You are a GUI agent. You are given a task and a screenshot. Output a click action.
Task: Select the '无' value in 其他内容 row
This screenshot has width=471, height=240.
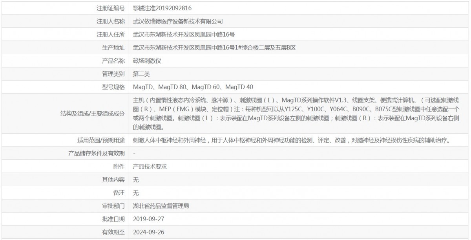coord(136,180)
